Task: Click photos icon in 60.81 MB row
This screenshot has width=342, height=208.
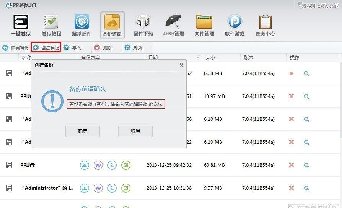Action: (x=126, y=165)
